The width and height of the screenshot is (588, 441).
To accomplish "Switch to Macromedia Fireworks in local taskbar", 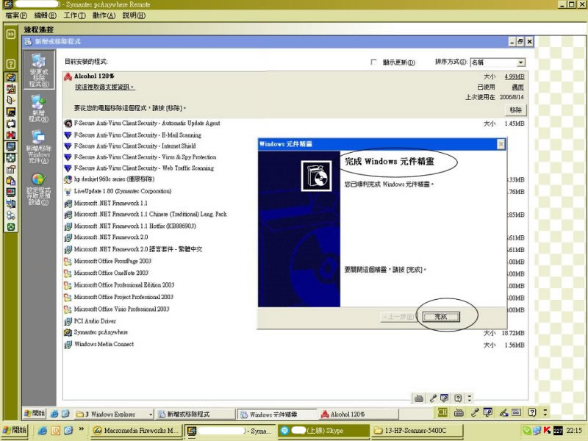I will tap(136, 431).
